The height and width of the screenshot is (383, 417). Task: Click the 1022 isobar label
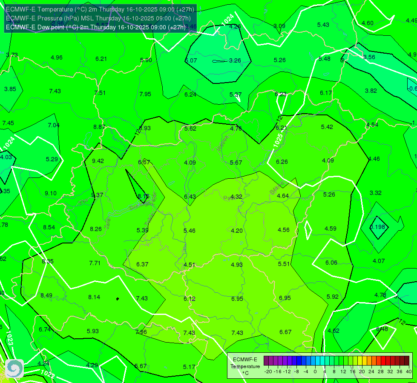pos(48,374)
